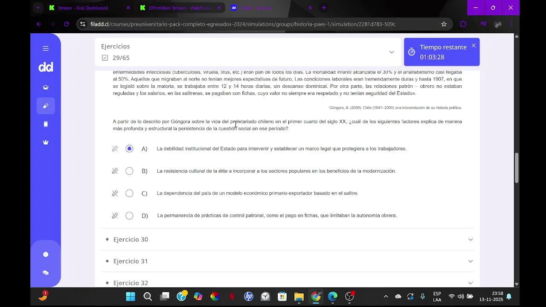Expand Ejercicio 31 chevron

click(x=470, y=261)
